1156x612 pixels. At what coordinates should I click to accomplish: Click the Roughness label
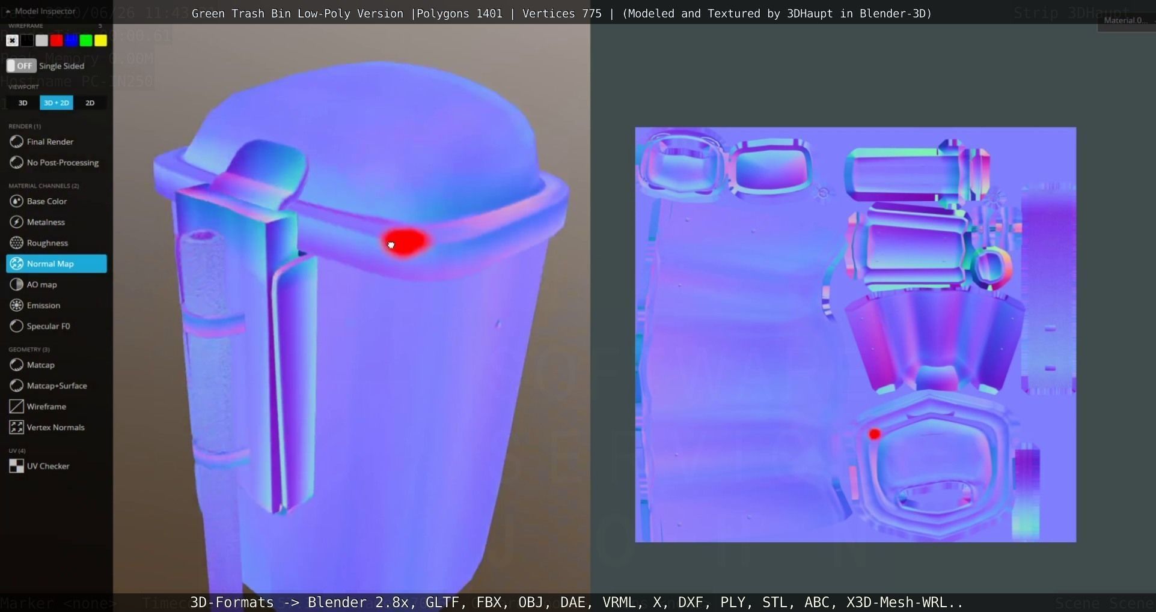(x=47, y=243)
